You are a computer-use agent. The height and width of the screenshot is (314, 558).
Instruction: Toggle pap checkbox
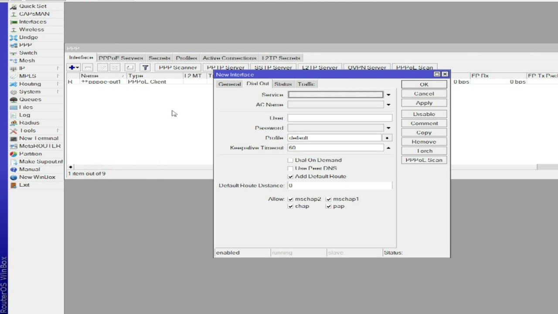(329, 206)
